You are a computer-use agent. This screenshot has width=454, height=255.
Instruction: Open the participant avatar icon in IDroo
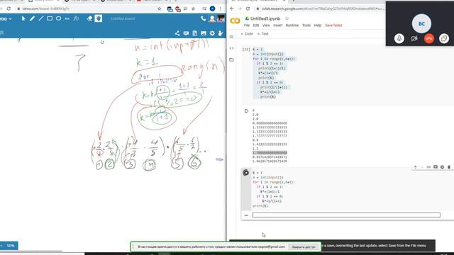click(212, 19)
